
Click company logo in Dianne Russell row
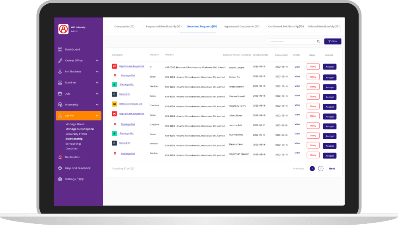tap(115, 94)
